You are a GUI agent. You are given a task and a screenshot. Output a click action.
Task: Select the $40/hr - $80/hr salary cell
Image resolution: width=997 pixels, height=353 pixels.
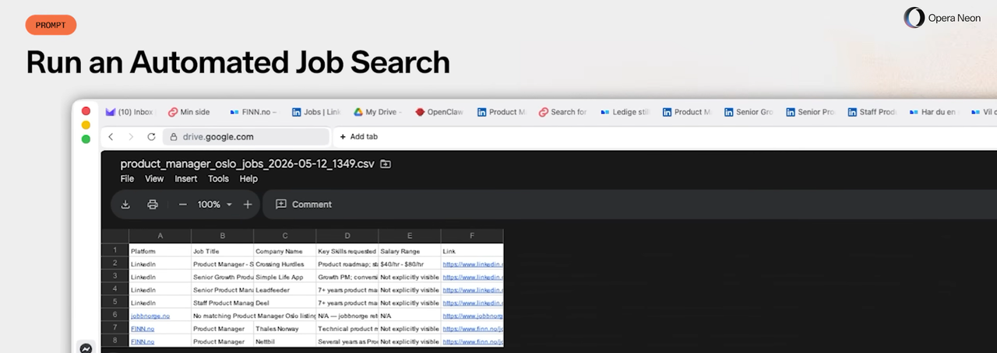pyautogui.click(x=409, y=264)
